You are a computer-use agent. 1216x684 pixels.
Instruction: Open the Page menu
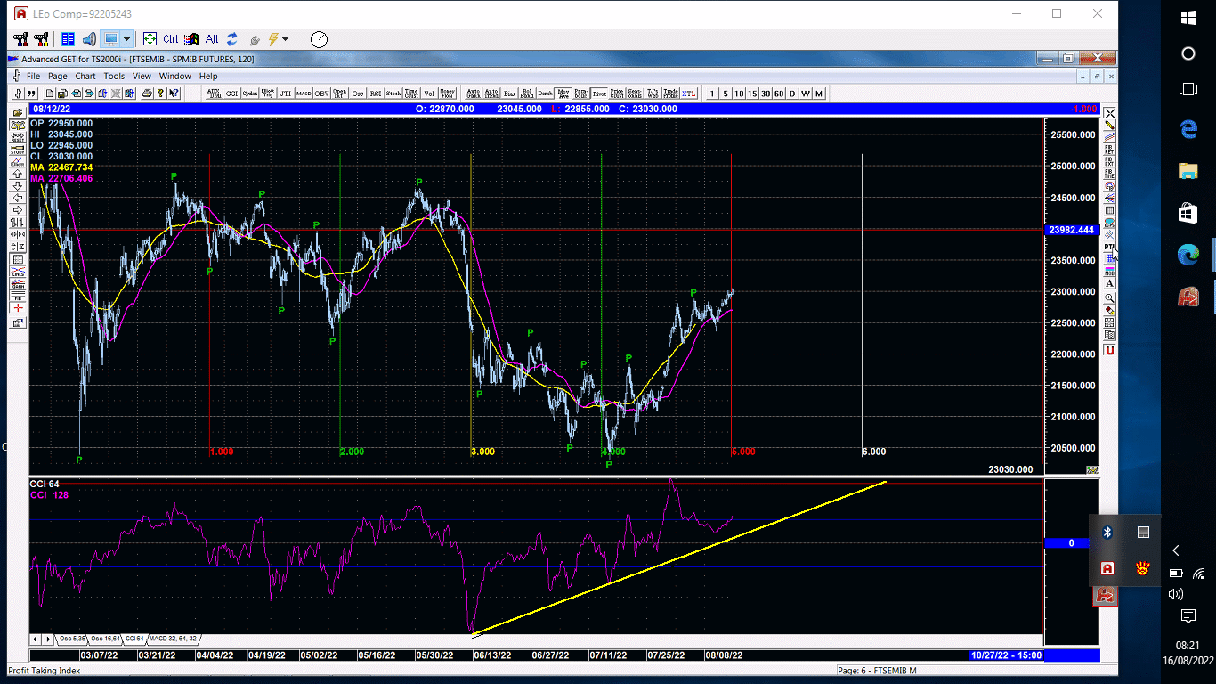click(x=58, y=76)
